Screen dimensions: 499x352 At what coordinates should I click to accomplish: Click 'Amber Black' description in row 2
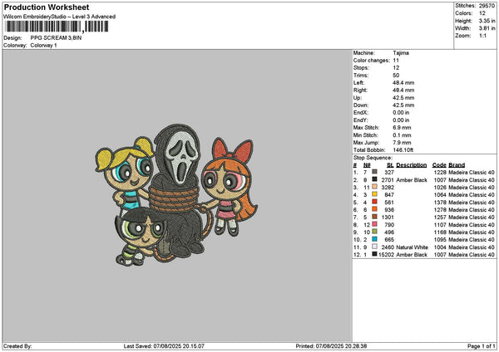pos(412,180)
